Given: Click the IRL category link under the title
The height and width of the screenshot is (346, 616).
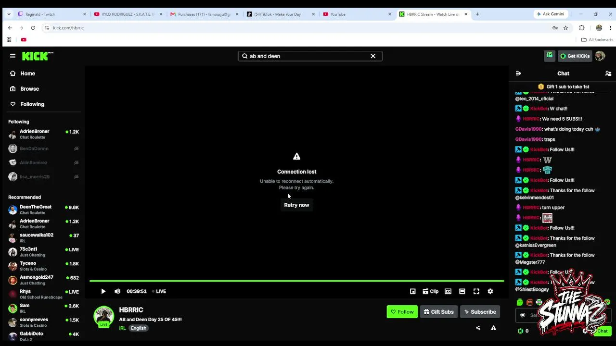Looking at the screenshot, I should [122, 328].
